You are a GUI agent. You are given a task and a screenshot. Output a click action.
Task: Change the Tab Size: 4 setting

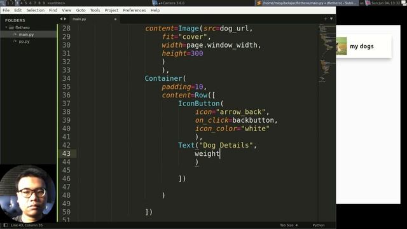tap(289, 225)
